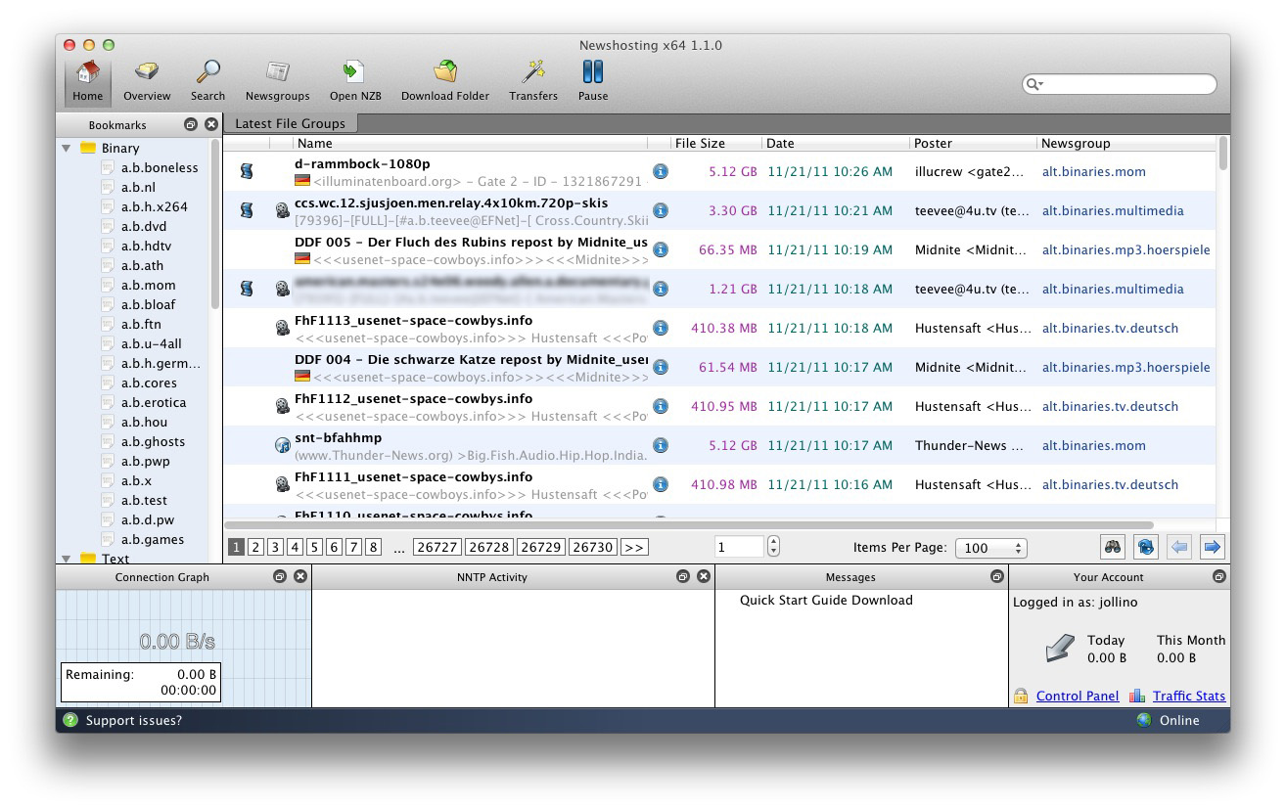
Task: Open the Control Panel link
Action: [1077, 696]
